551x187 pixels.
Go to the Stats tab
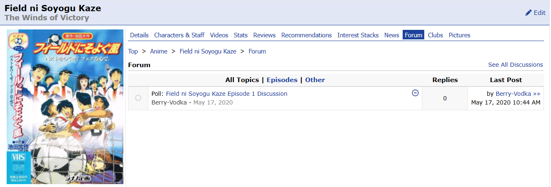coord(241,35)
